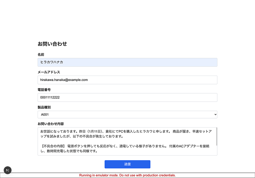255x178 pixels.
Task: Click the メールアドレス label
Action: point(49,72)
